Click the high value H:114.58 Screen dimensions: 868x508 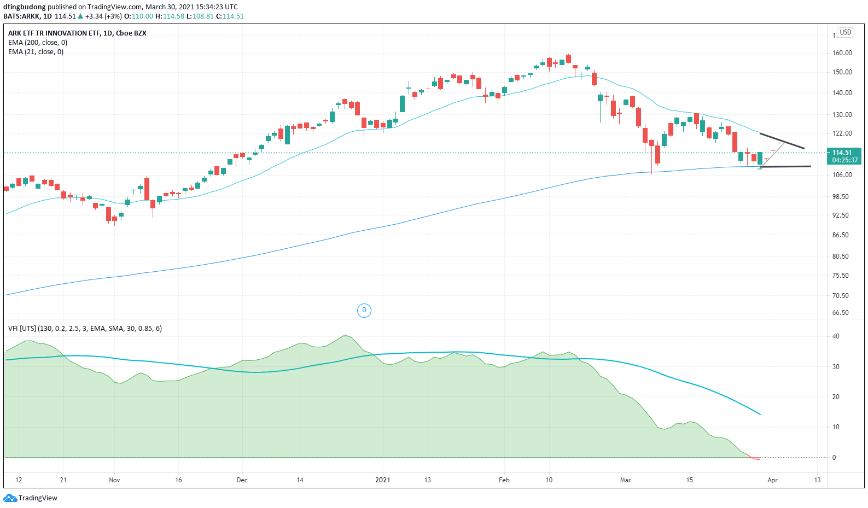[x=170, y=16]
